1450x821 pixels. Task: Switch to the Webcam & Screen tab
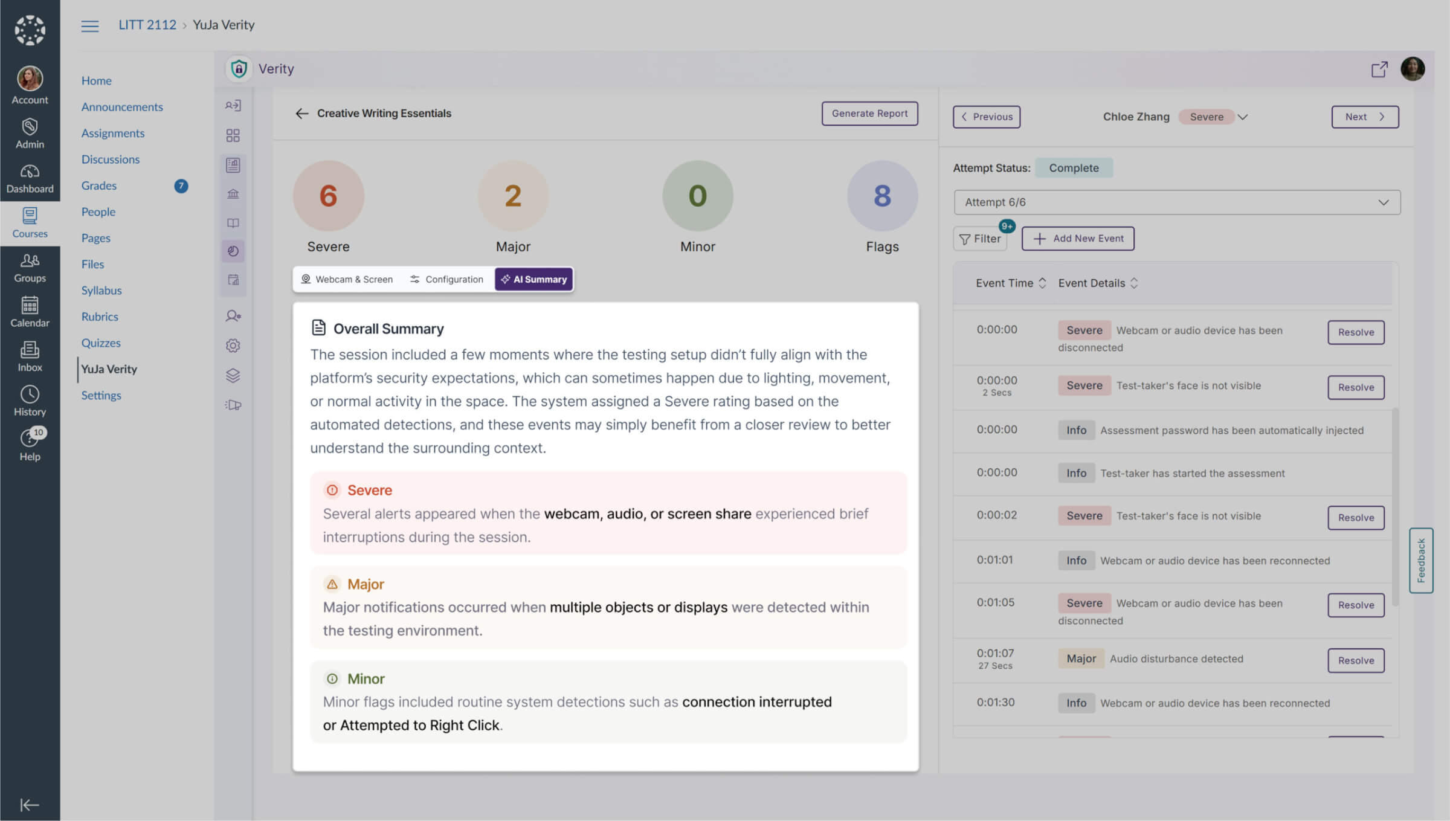tap(347, 279)
